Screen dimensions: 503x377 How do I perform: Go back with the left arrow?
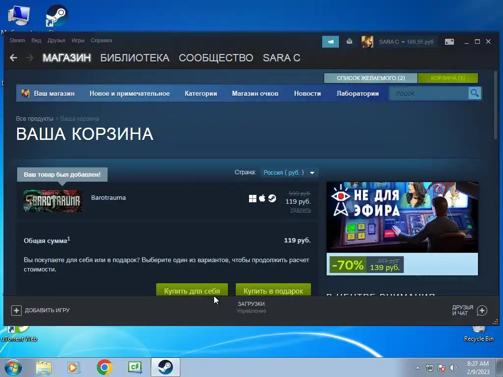[13, 58]
